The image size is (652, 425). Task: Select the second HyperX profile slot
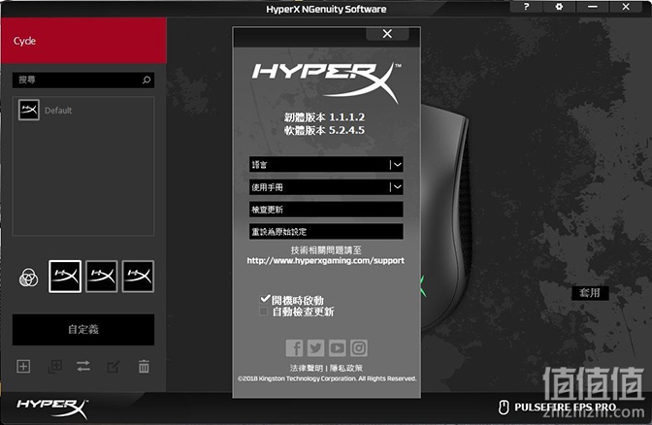102,277
